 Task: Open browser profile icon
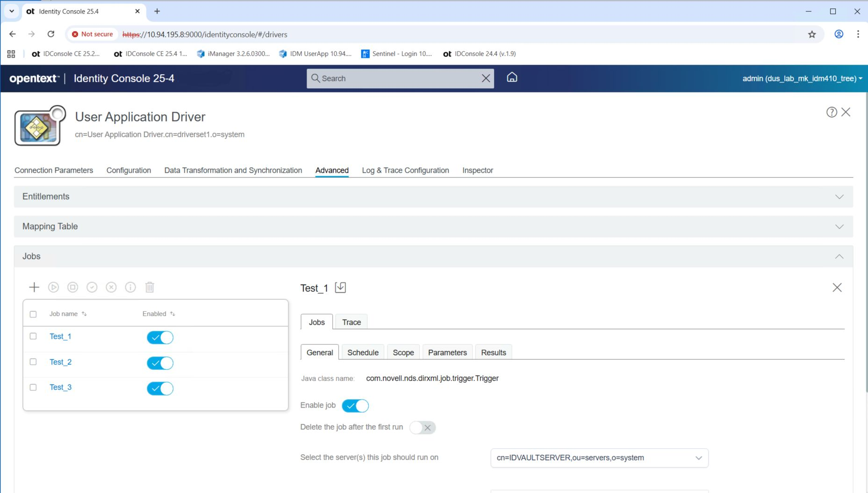pyautogui.click(x=839, y=34)
